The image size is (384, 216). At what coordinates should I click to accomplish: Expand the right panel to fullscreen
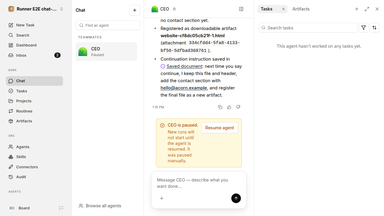click(x=367, y=9)
